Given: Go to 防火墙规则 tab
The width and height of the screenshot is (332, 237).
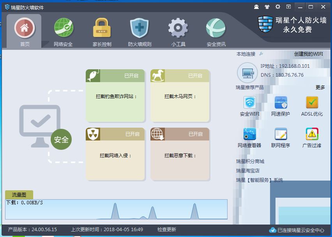Looking at the screenshot, I should tap(140, 32).
